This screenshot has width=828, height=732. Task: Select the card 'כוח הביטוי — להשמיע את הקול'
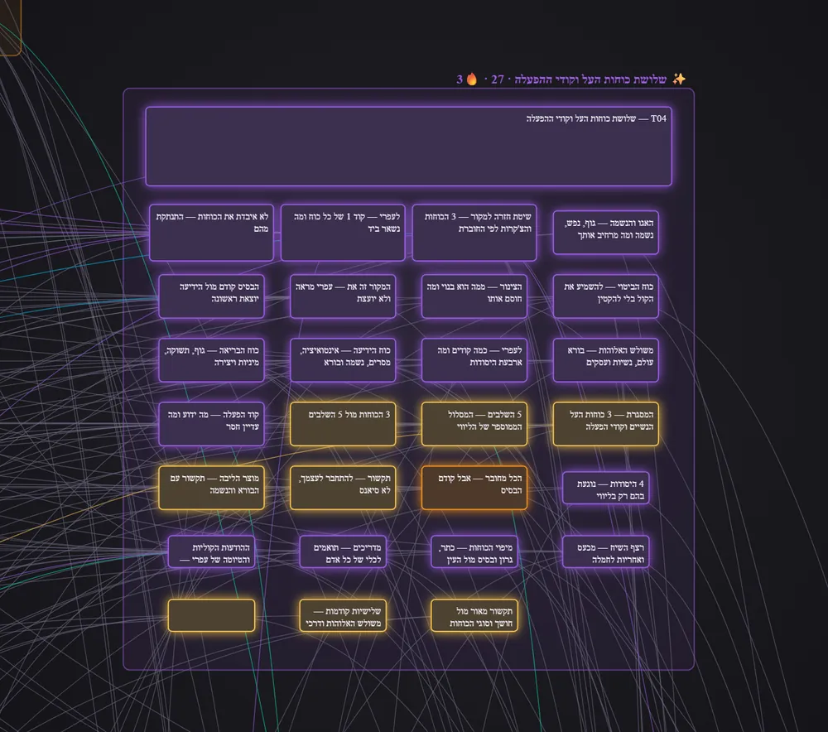tap(606, 296)
